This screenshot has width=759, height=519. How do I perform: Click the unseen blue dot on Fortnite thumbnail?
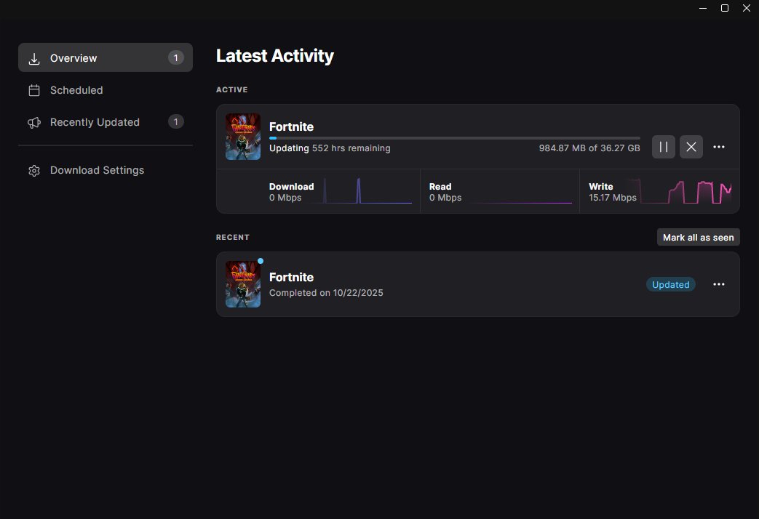pos(261,261)
